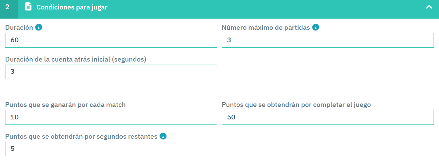
Task: Click the Puntos por completar el juego label
Action: point(296,105)
